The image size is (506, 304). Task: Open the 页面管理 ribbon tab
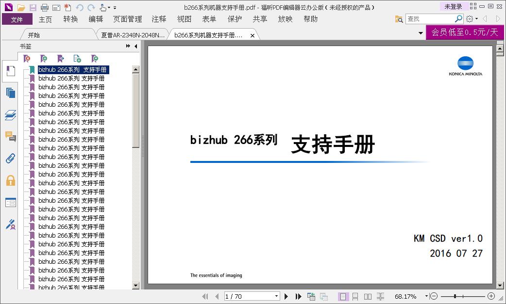pos(127,19)
